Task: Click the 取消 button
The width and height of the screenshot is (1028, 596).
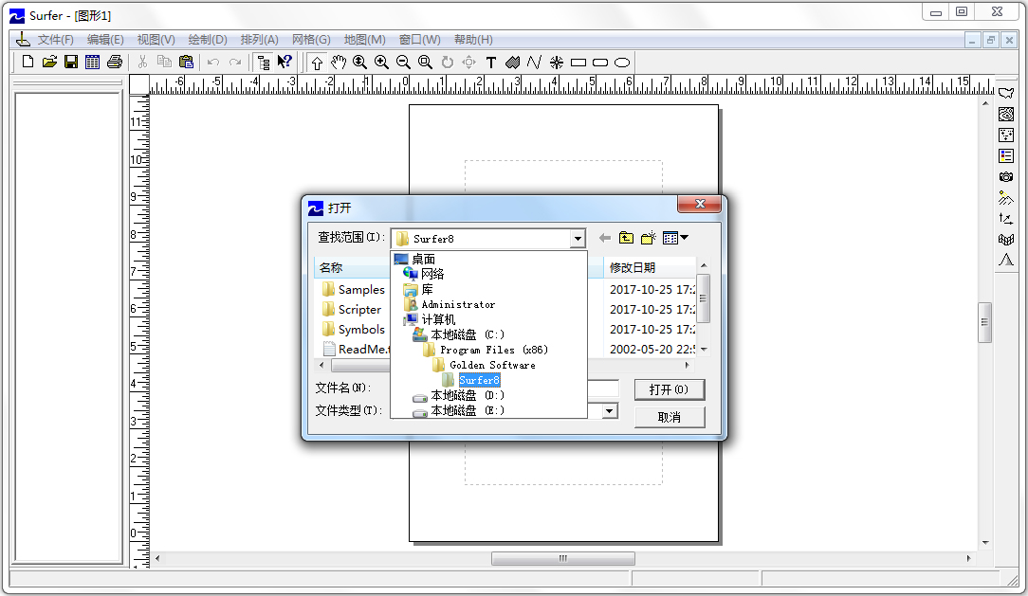Action: 670,417
